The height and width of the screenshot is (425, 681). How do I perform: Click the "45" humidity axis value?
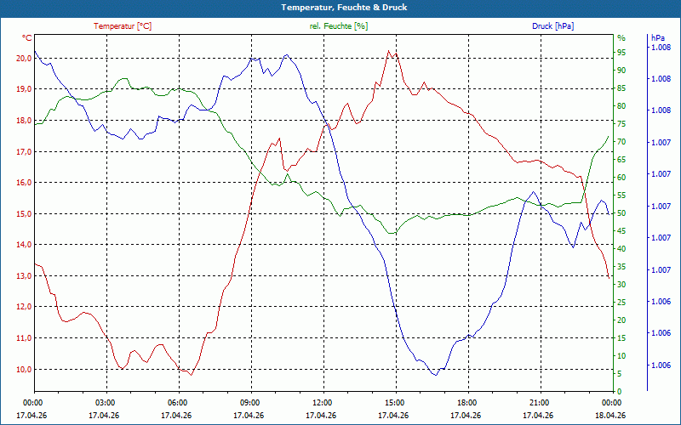click(x=621, y=231)
